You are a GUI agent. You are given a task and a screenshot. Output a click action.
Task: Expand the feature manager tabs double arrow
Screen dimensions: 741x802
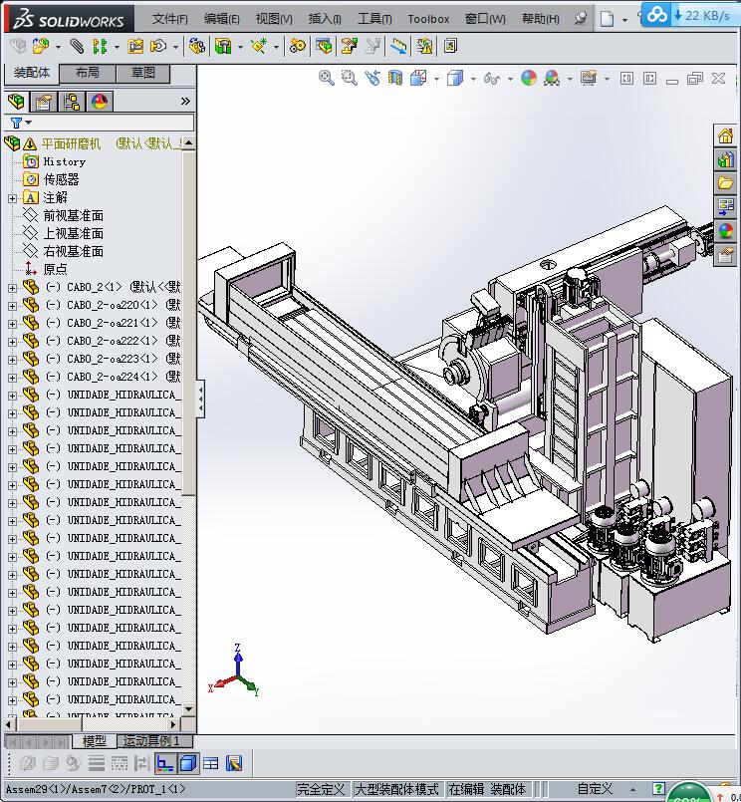(185, 102)
